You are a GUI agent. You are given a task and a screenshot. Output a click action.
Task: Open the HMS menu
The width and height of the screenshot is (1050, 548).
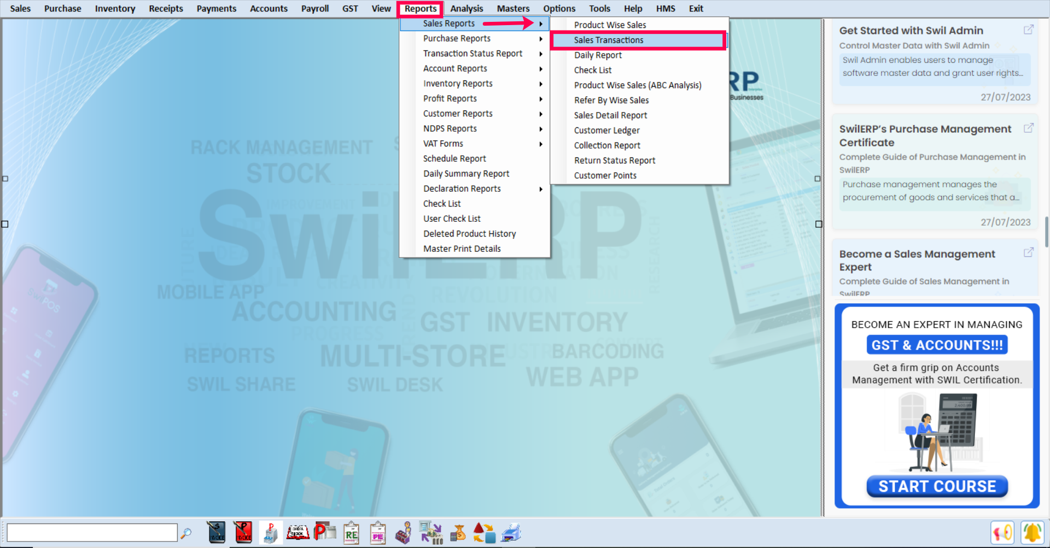click(x=666, y=9)
